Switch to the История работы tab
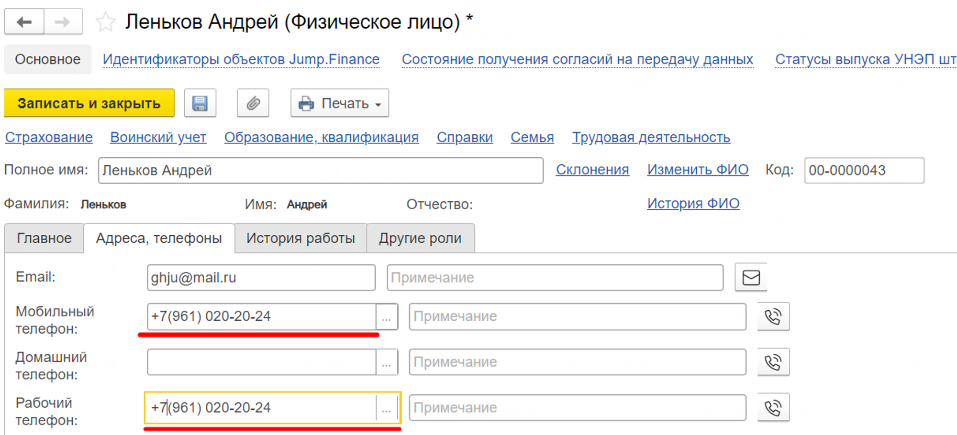The height and width of the screenshot is (435, 957). coord(300,238)
